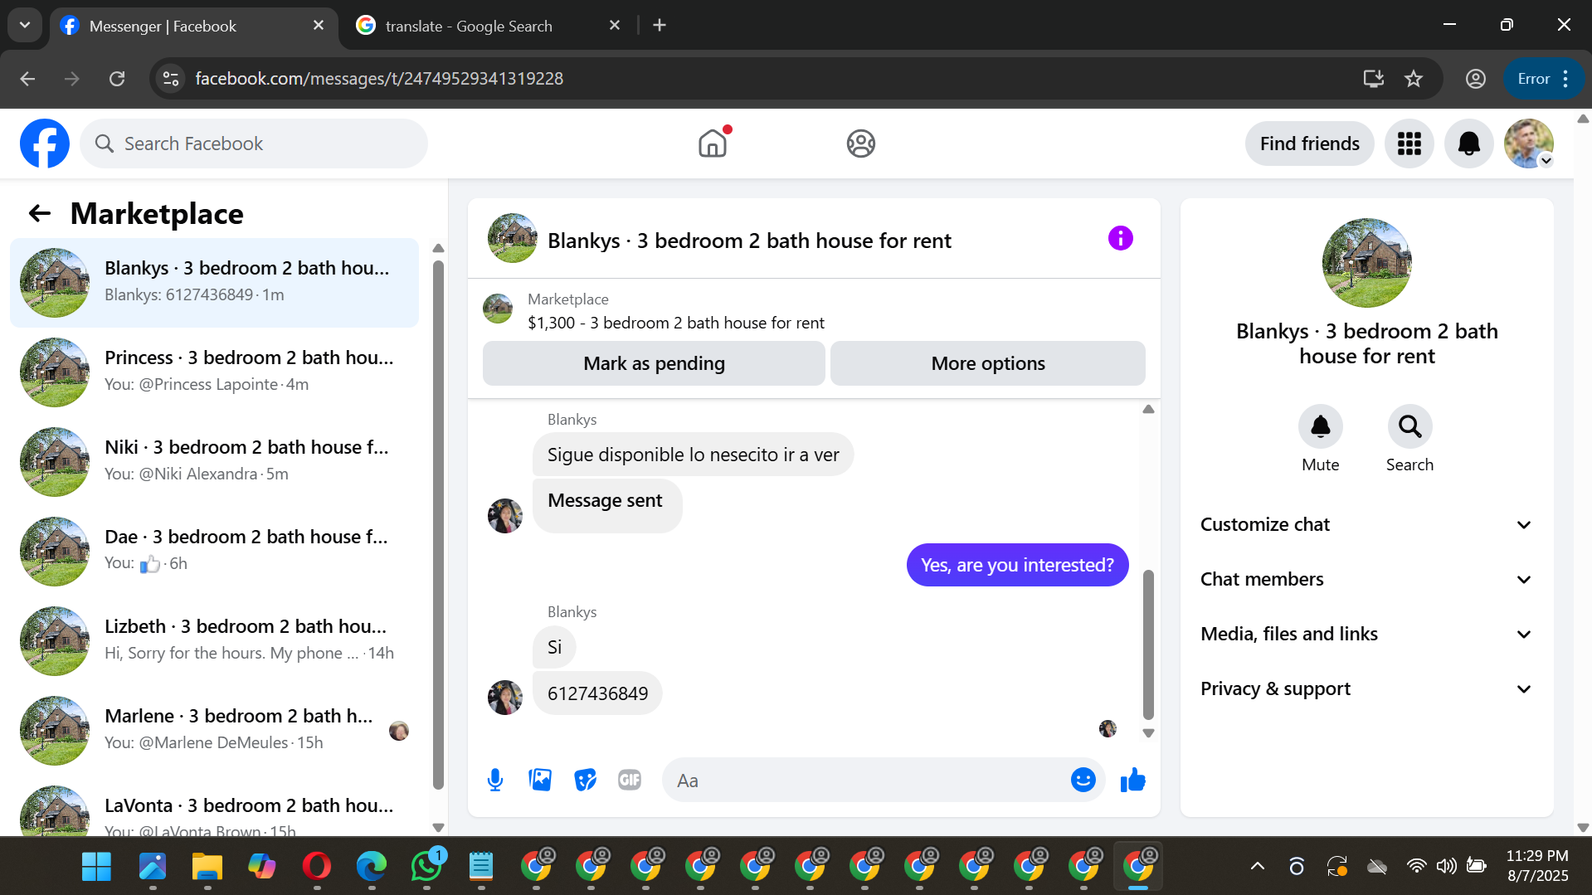
Task: Open the emoji picker in message box
Action: click(x=1083, y=781)
